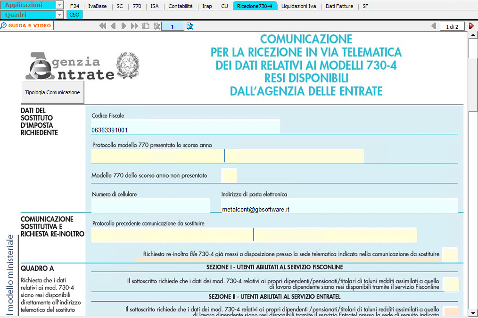The image size is (478, 318).
Task: Switch to the CU tab
Action: [224, 6]
